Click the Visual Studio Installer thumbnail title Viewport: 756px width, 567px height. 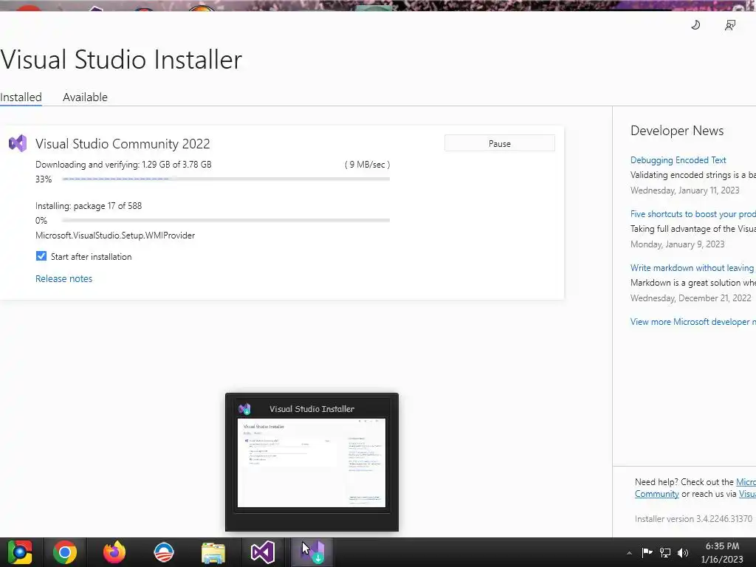click(x=312, y=409)
